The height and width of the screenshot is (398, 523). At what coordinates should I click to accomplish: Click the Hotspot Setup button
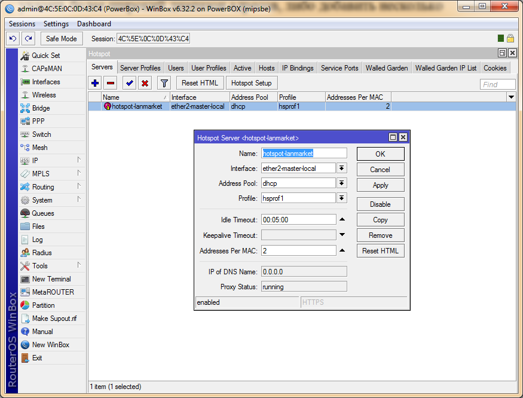[251, 83]
